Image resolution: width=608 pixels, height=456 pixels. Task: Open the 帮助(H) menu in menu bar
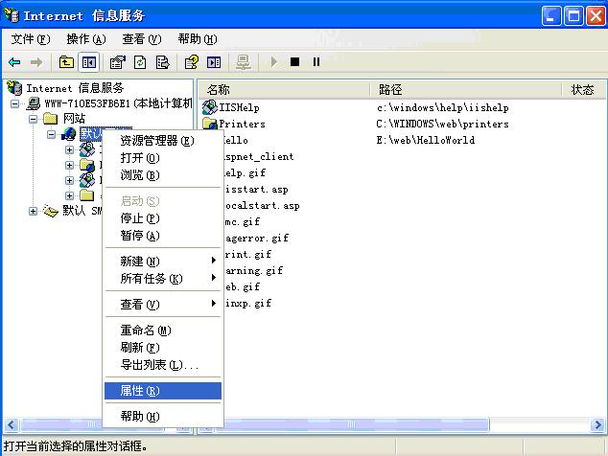[x=198, y=39]
